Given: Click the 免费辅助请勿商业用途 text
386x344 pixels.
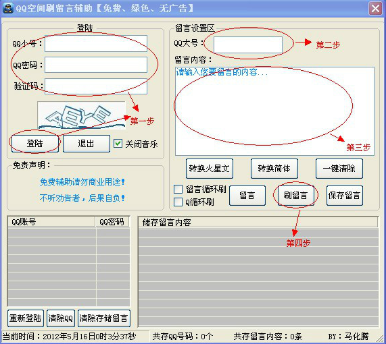Looking at the screenshot, I should tap(82, 182).
